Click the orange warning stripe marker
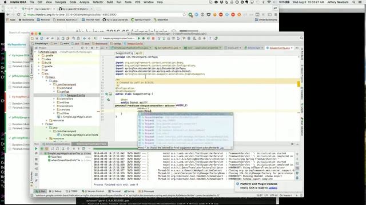This screenshot has height=205, width=366. [299, 84]
